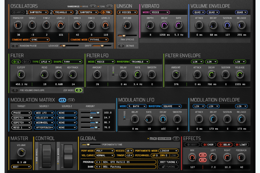Click the Unison Detune knob
The image size is (260, 173).
coord(127,25)
